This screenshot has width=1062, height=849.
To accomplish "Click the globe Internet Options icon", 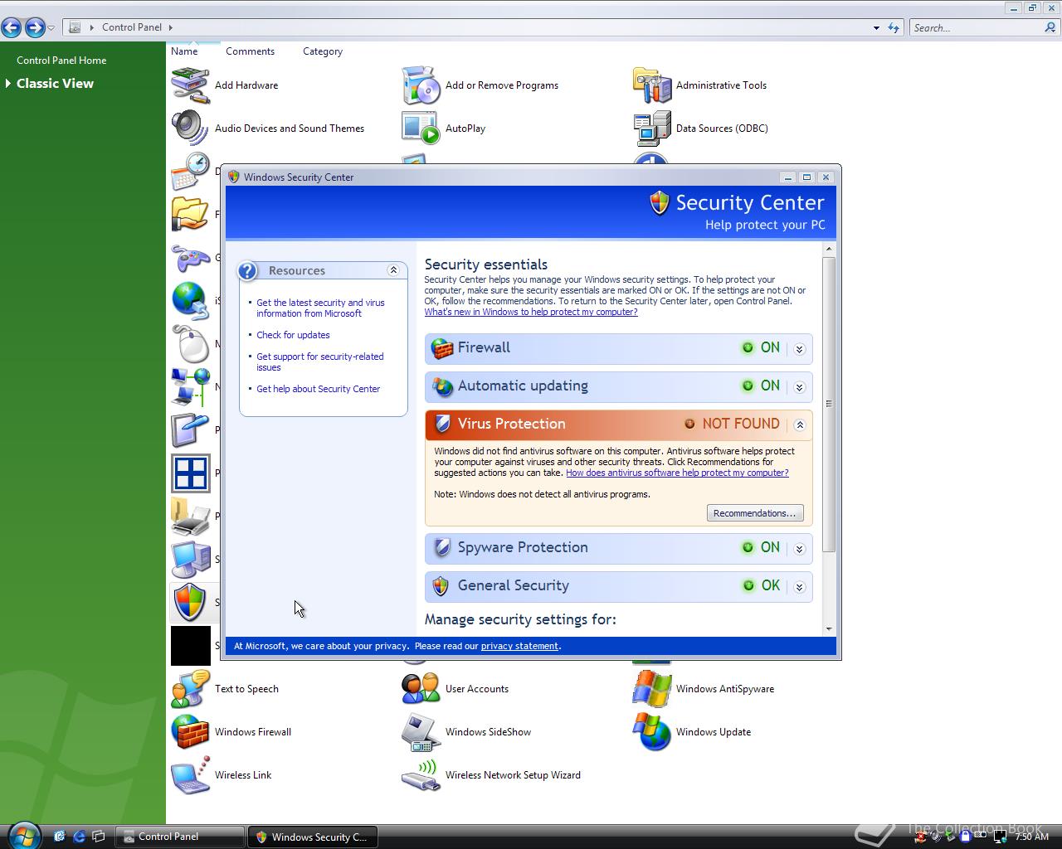I will click(x=190, y=301).
